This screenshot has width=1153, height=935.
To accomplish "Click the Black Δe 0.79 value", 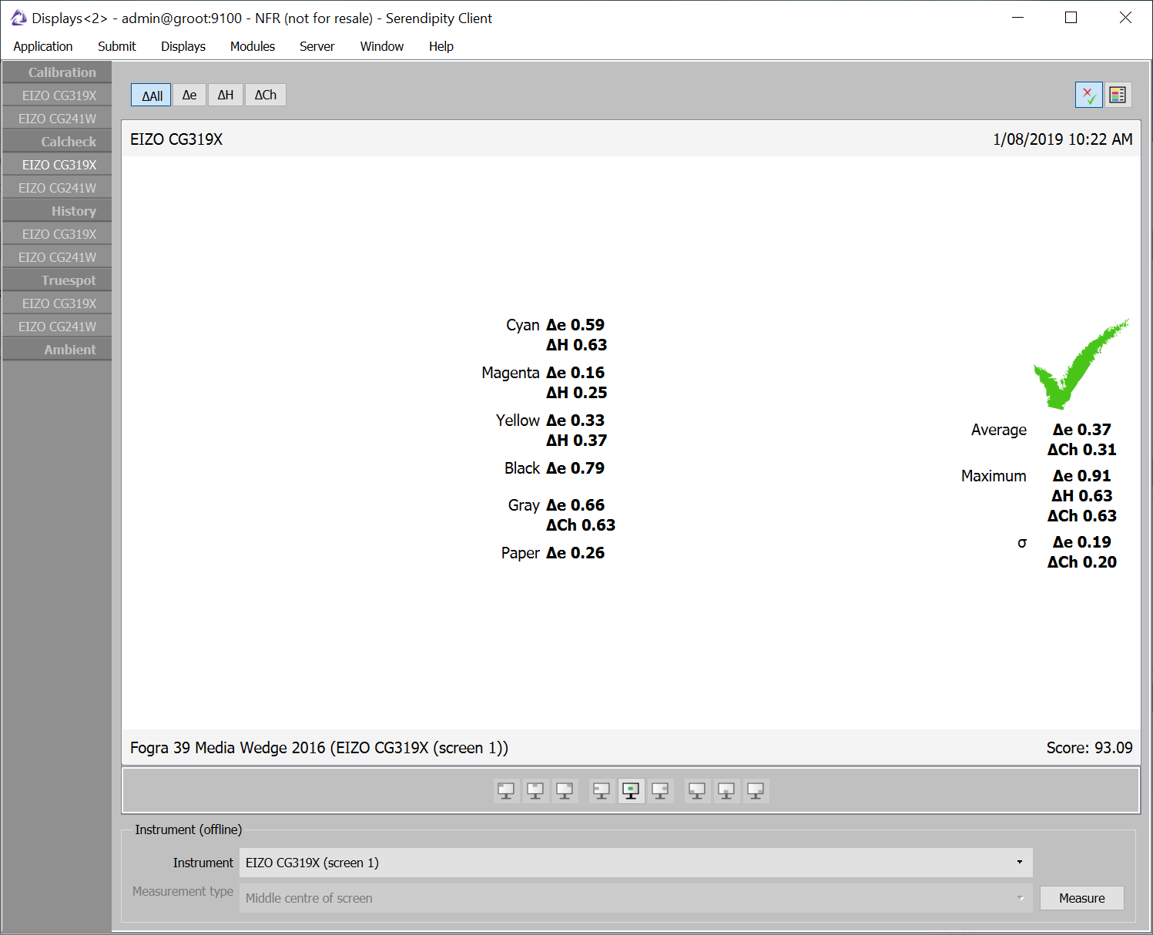I will coord(575,468).
